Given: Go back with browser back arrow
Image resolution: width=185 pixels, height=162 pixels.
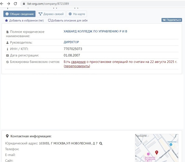Looking at the screenshot, I should (x=2, y=4).
